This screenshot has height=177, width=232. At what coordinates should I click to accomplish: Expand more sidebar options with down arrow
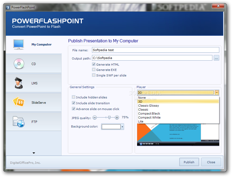click(34, 153)
